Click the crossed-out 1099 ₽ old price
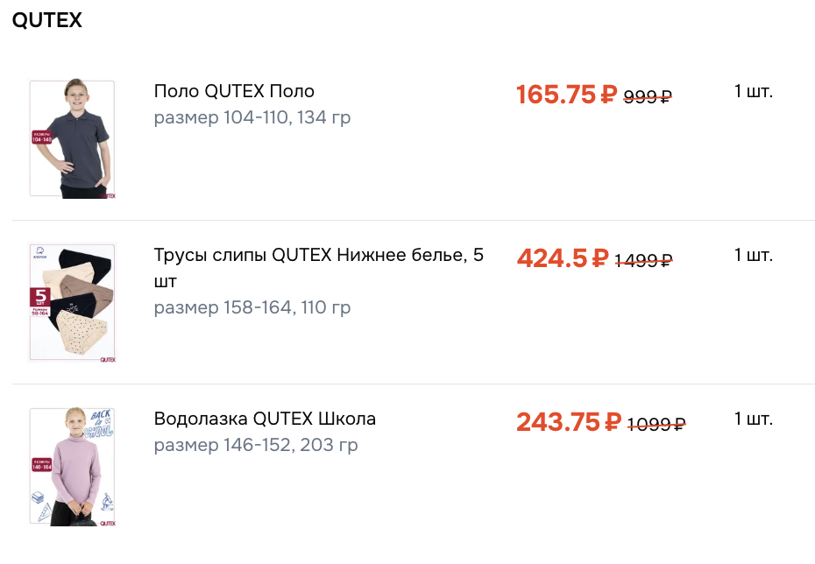Viewport: 815px width, 564px height. [x=656, y=424]
